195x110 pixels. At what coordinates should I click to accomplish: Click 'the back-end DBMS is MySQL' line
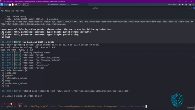click(x=27, y=42)
